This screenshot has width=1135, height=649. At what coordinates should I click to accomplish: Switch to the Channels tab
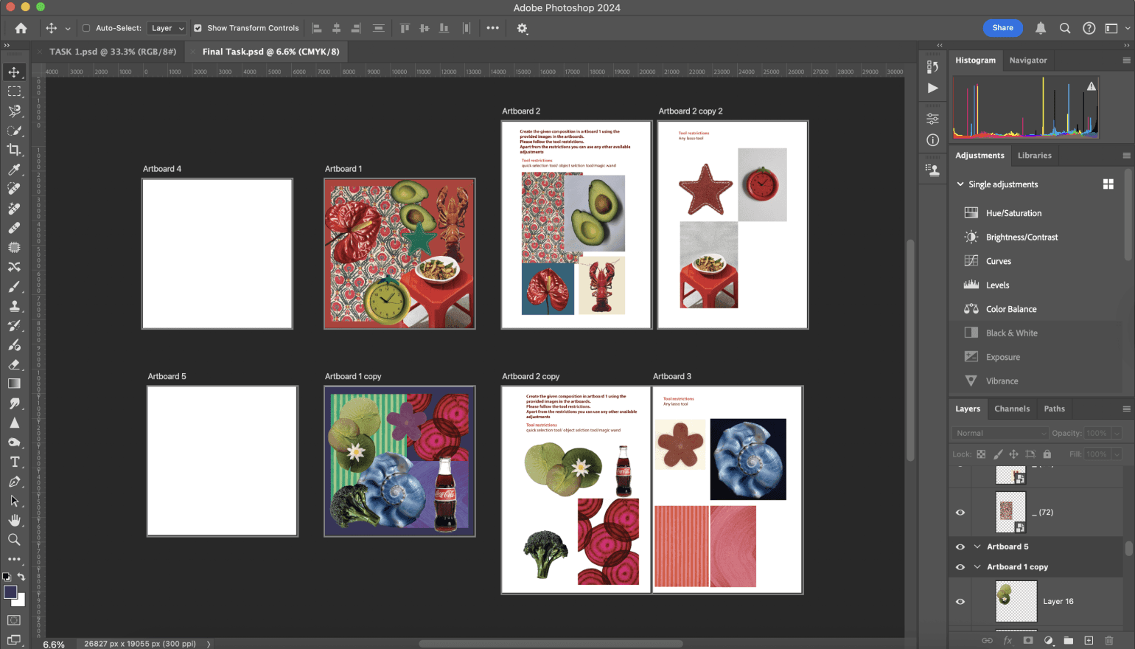click(x=1012, y=409)
